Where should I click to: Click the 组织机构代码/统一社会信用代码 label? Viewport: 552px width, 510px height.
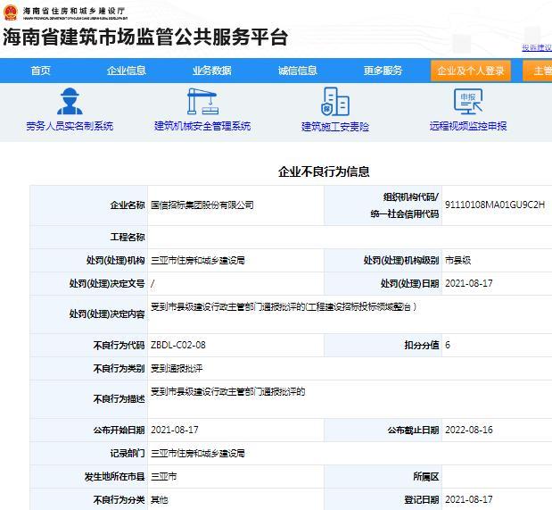tap(405, 205)
